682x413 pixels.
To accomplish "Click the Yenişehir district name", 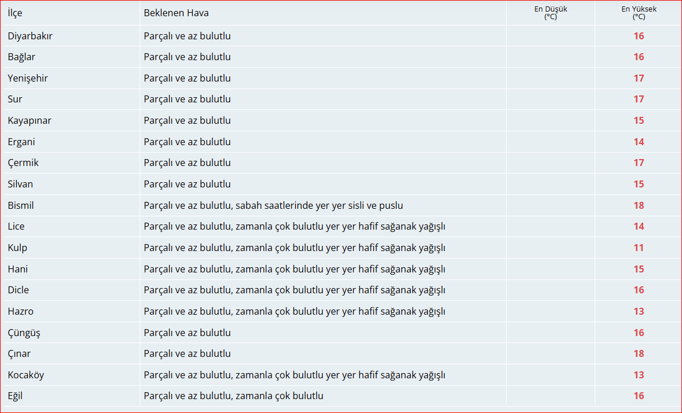I will point(28,78).
